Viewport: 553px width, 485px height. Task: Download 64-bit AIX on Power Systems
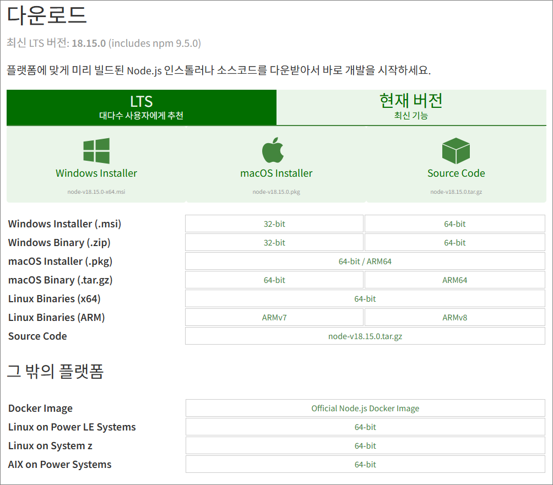[x=365, y=464]
